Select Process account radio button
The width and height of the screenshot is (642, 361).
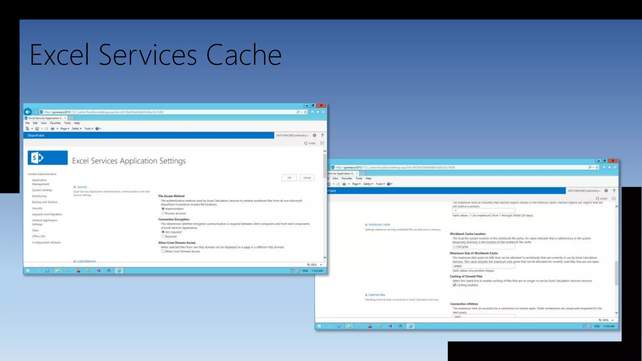(x=163, y=213)
